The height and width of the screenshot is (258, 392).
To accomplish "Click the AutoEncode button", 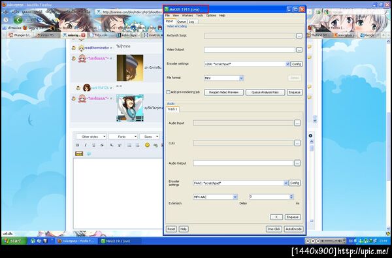I will pos(293,229).
